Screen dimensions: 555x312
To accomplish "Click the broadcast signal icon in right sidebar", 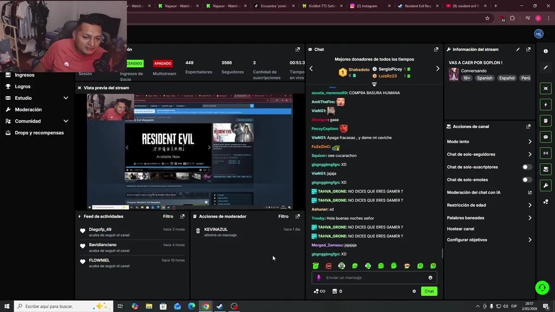I will [545, 153].
